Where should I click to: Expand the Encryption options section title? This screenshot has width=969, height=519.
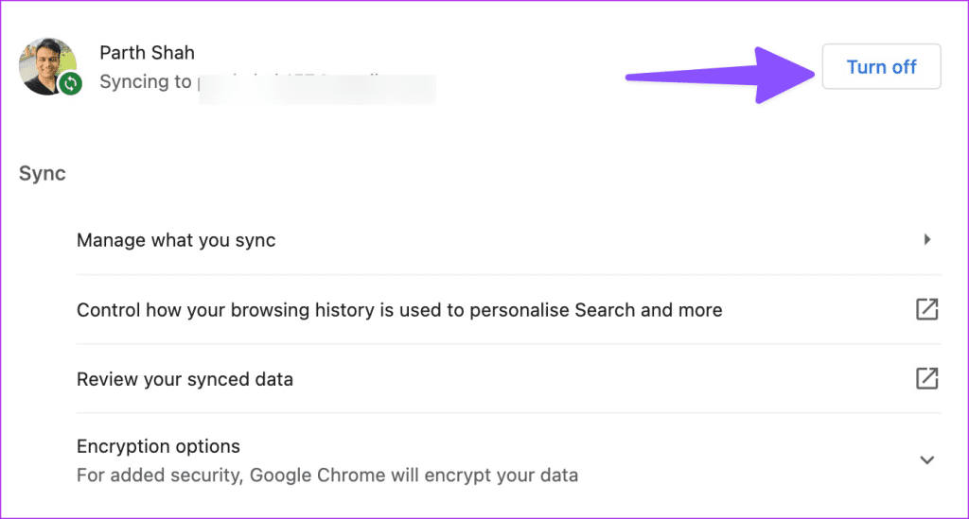click(x=158, y=446)
